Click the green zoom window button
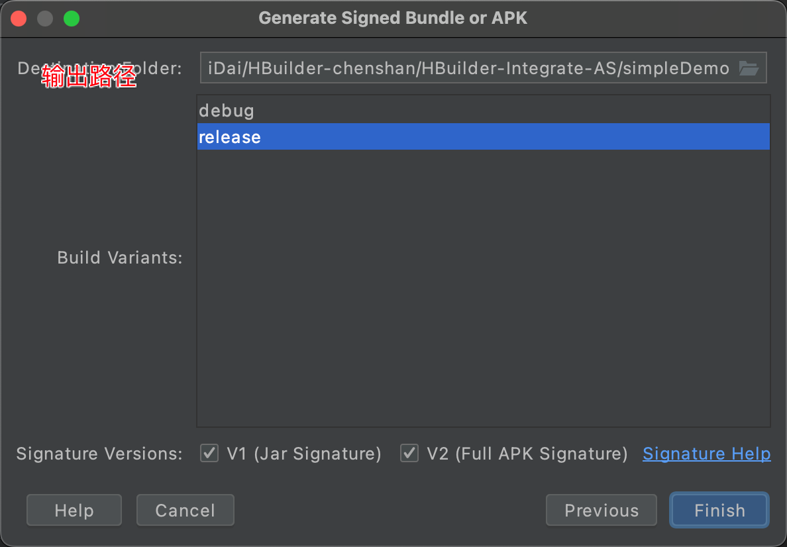Image resolution: width=787 pixels, height=547 pixels. [x=72, y=18]
